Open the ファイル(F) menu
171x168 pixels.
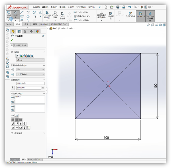click(x=36, y=7)
